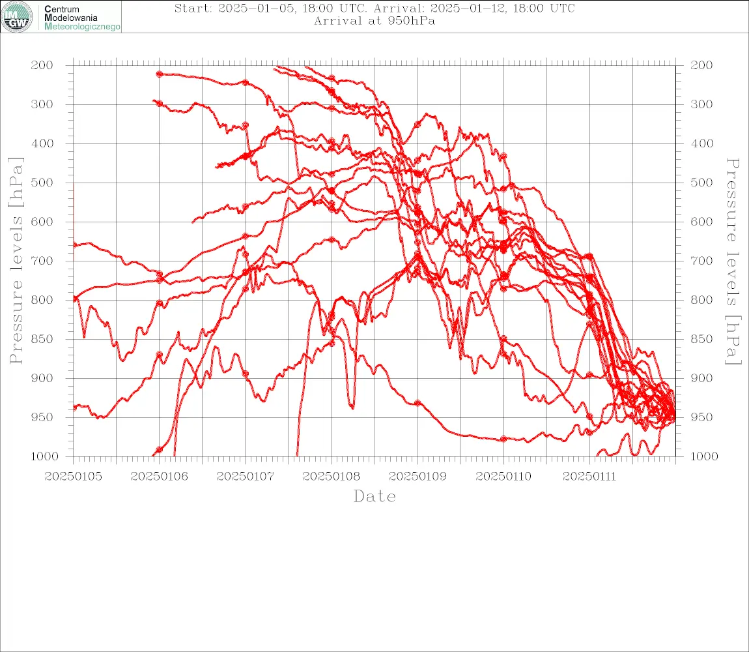Viewport: 749px width, 652px height.
Task: Click the left axis value 600
Action: point(42,222)
